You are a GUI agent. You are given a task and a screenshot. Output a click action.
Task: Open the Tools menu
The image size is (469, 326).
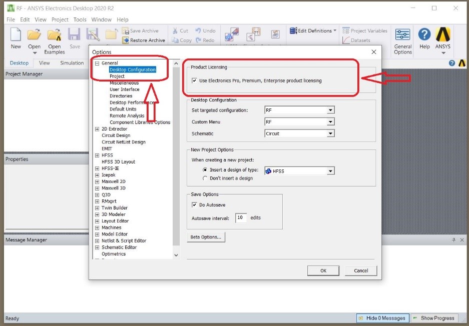(x=80, y=19)
